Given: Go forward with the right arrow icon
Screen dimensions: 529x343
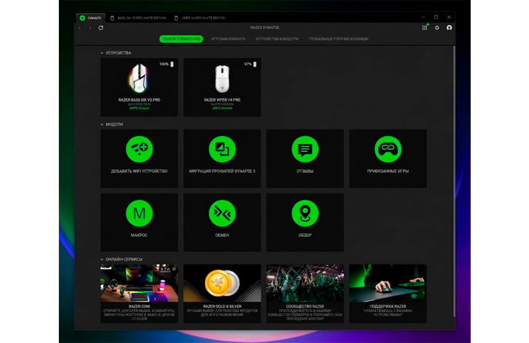Looking at the screenshot, I should click(x=90, y=28).
